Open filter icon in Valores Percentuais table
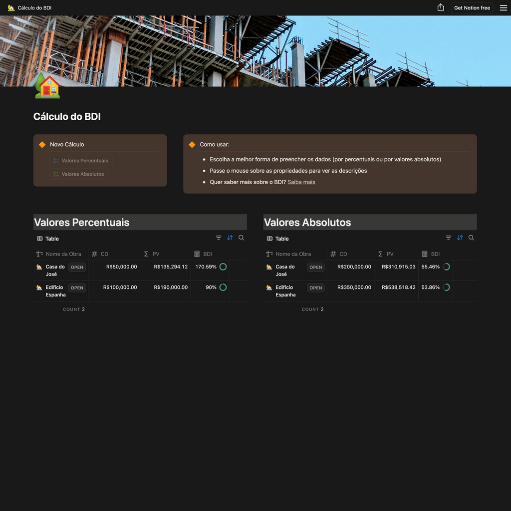511x511 pixels. coord(219,238)
